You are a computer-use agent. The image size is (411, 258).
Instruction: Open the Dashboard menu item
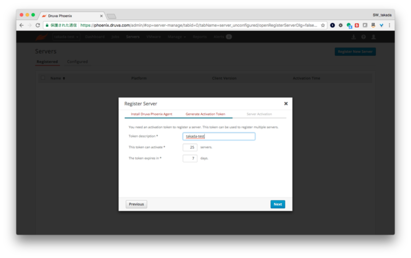pyautogui.click(x=95, y=37)
